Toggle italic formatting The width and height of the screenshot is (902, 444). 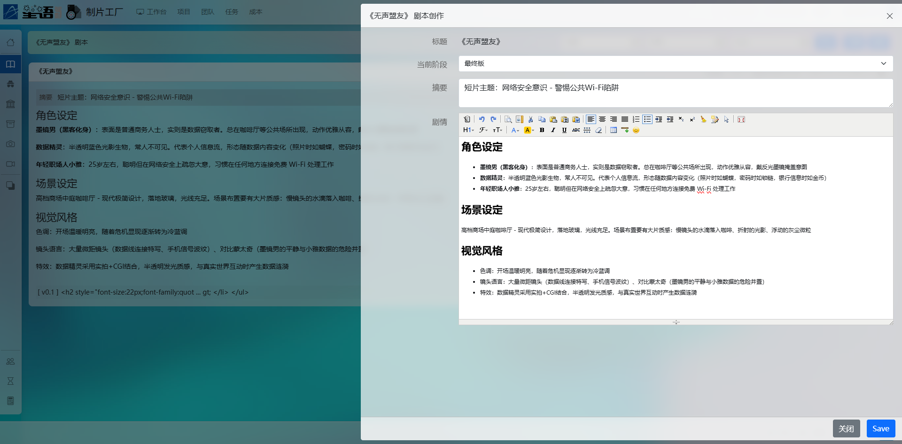(553, 130)
